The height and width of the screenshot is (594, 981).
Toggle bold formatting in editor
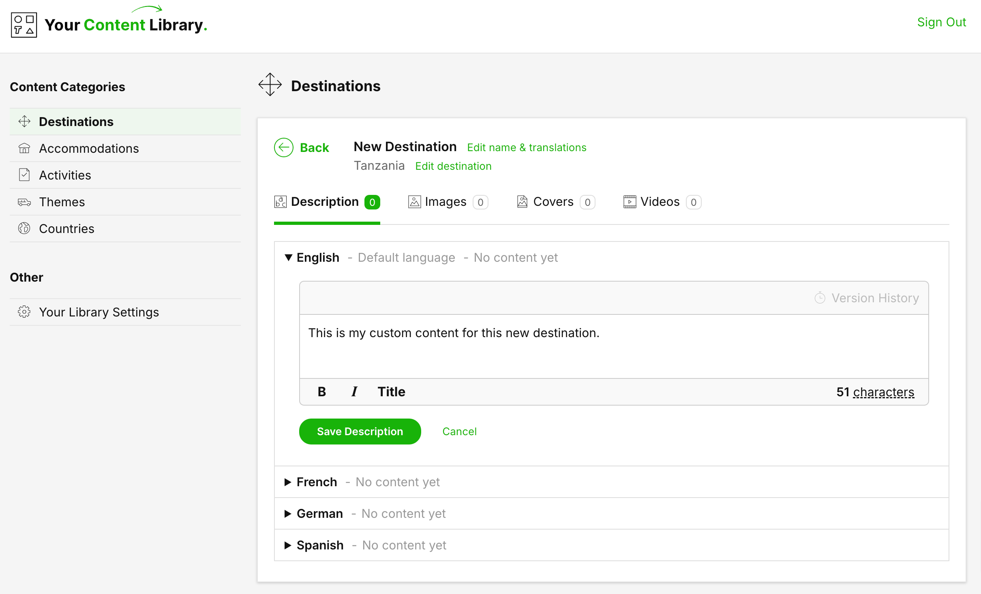click(321, 392)
